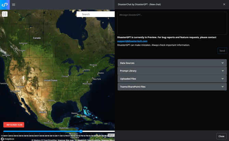
Task: Click the Guatemala map label
Action: [64, 128]
